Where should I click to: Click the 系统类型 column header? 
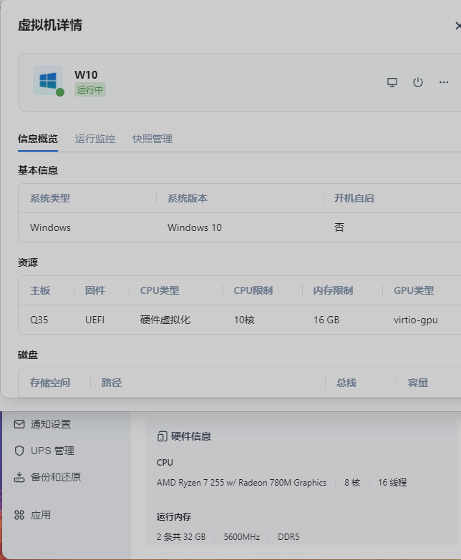click(50, 198)
